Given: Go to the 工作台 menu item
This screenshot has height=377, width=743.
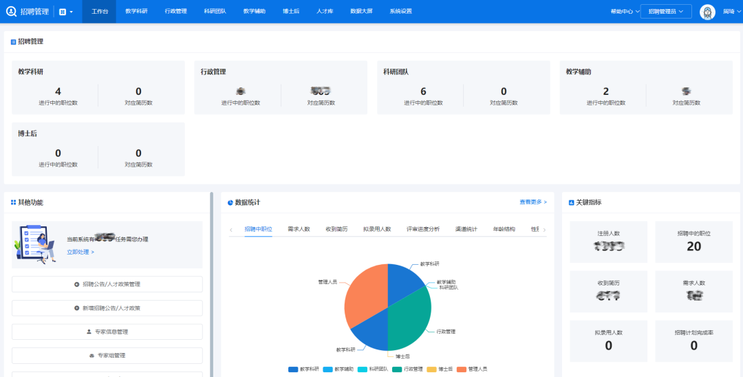Looking at the screenshot, I should (x=100, y=12).
